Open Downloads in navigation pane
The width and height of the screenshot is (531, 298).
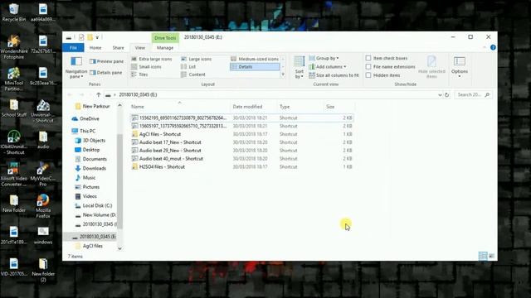coord(90,168)
